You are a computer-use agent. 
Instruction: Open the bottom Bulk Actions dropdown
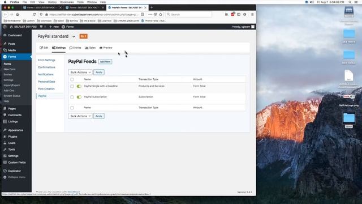coord(80,116)
